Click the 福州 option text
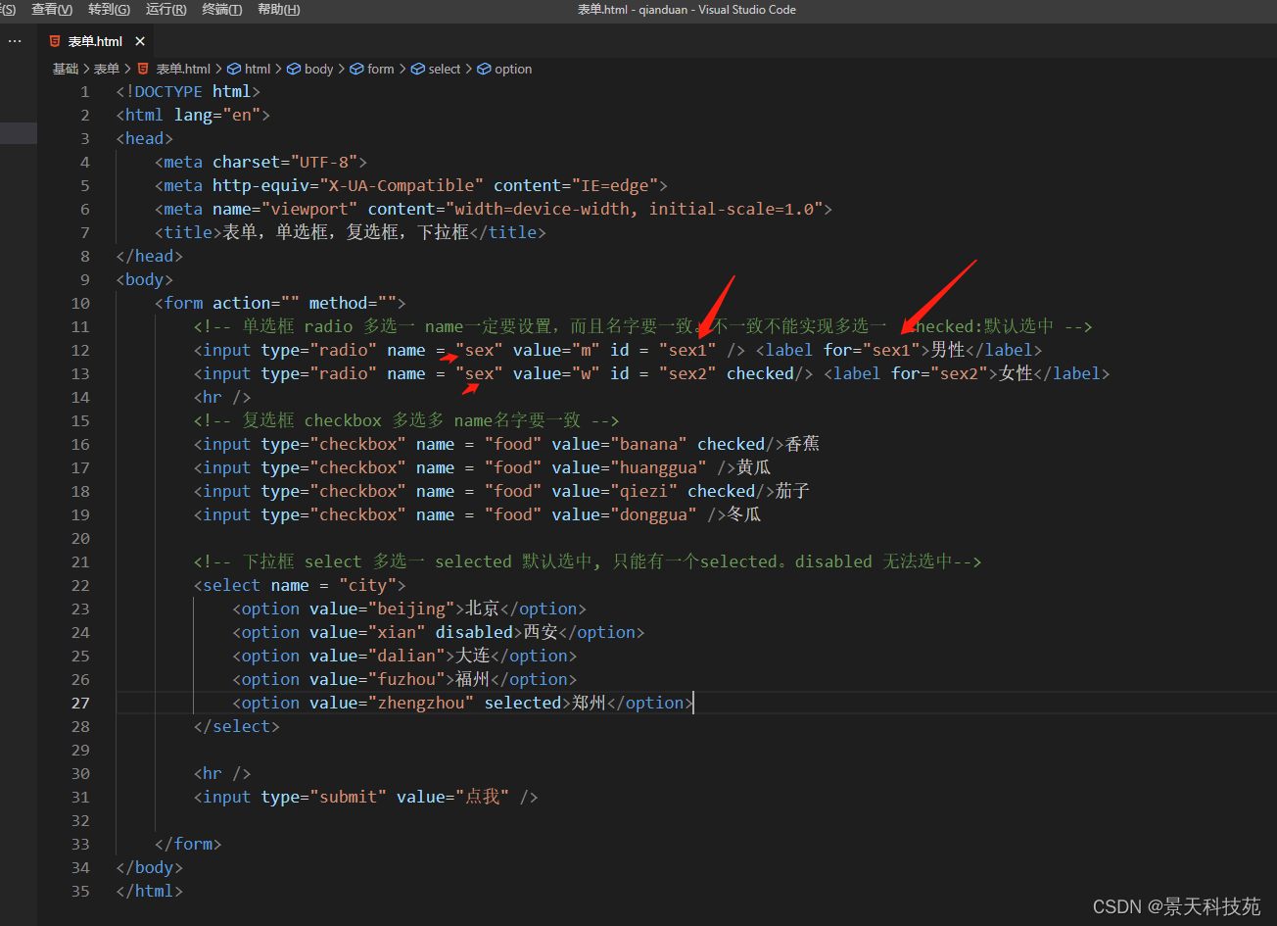 [472, 679]
